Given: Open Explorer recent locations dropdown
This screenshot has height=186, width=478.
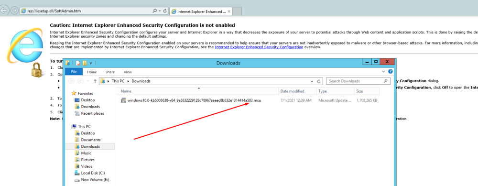Looking at the screenshot, I should coord(88,81).
